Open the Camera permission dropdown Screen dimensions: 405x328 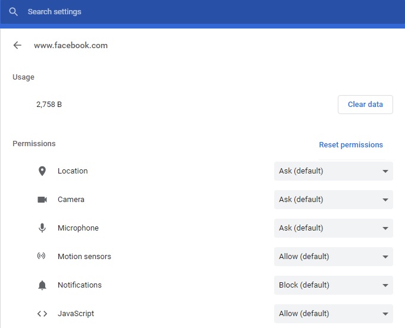coord(334,200)
